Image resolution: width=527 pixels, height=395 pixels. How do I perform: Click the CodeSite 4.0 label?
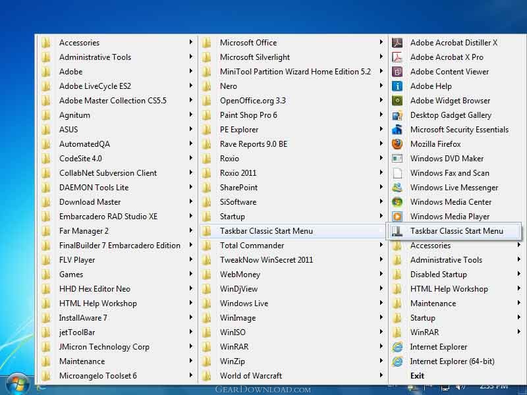[x=80, y=159]
